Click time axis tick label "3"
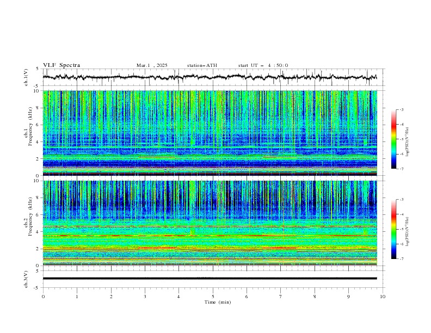 tap(145, 297)
